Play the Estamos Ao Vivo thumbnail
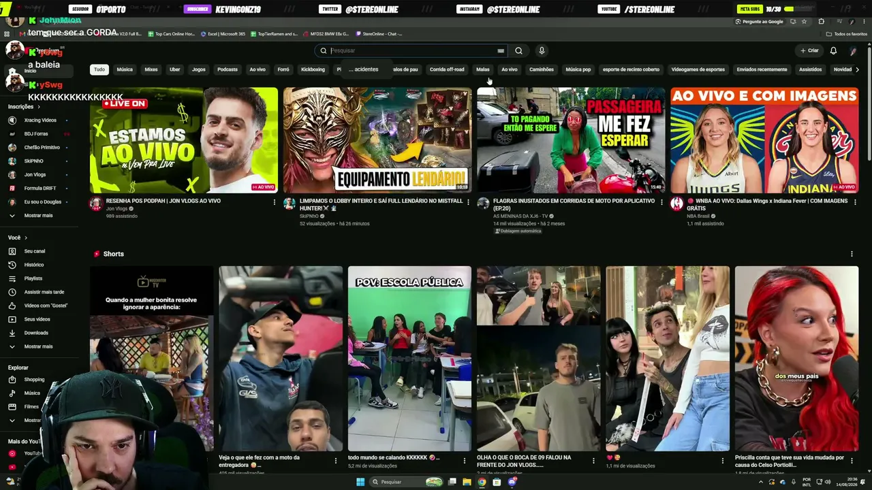 tap(184, 140)
